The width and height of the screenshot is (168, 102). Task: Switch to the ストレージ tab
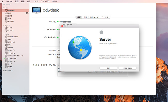click(94, 17)
